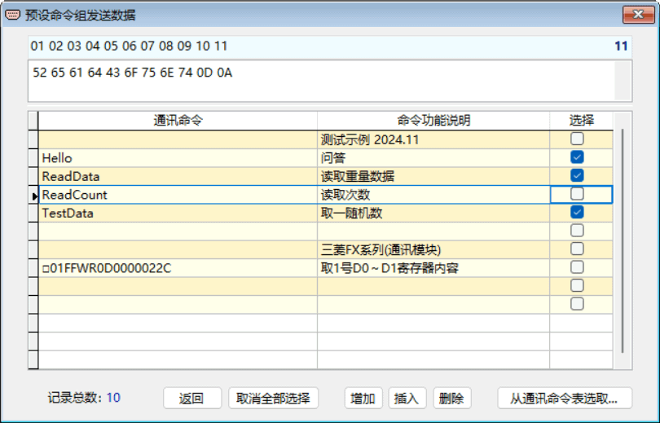This screenshot has width=660, height=423.
Task: Select the Hello command cell
Action: [x=178, y=158]
